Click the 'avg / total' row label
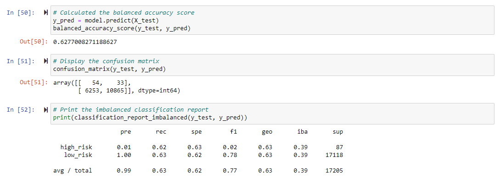Image resolution: width=500 pixels, height=189 pixels. [73, 171]
